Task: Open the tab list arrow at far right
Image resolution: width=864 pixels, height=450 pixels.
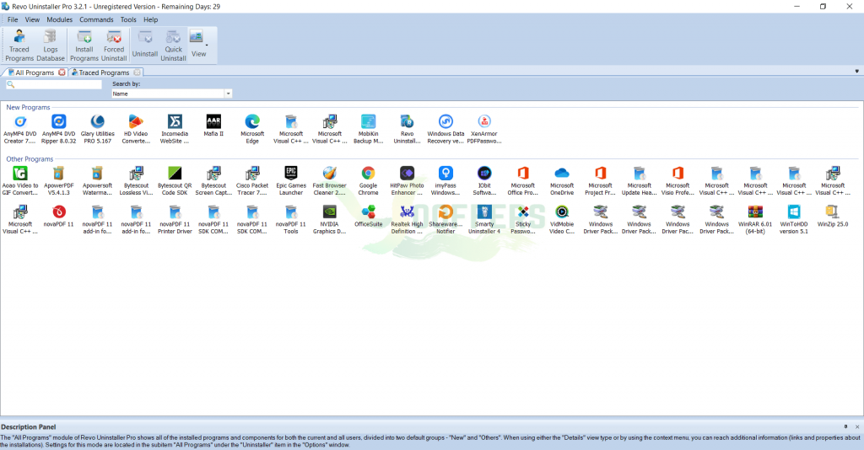Action: pyautogui.click(x=857, y=72)
